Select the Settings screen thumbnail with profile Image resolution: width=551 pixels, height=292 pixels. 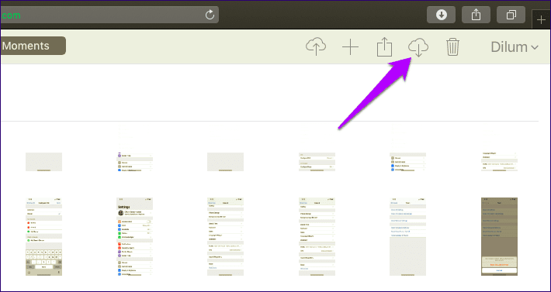134,236
